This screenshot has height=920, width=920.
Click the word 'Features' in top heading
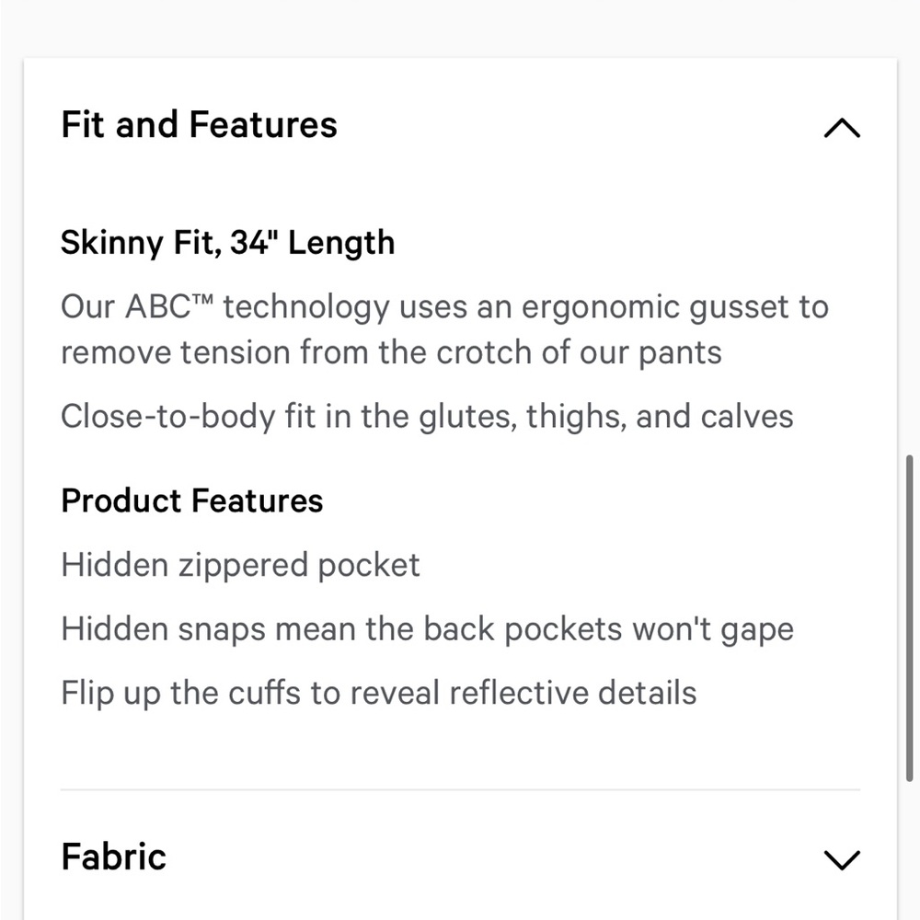pyautogui.click(x=263, y=124)
